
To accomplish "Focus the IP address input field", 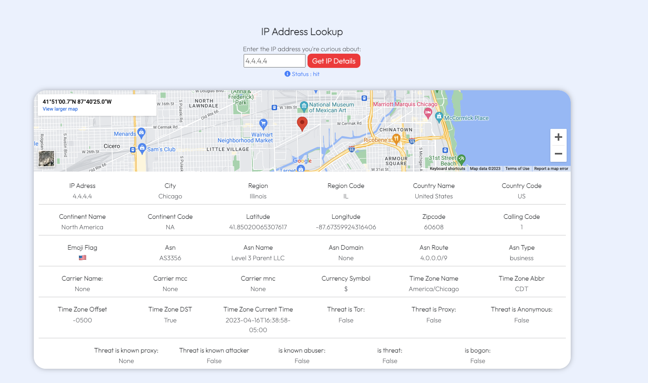I will pyautogui.click(x=275, y=61).
